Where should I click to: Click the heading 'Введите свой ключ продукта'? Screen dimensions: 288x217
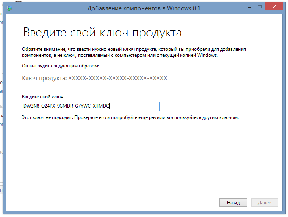[102, 33]
